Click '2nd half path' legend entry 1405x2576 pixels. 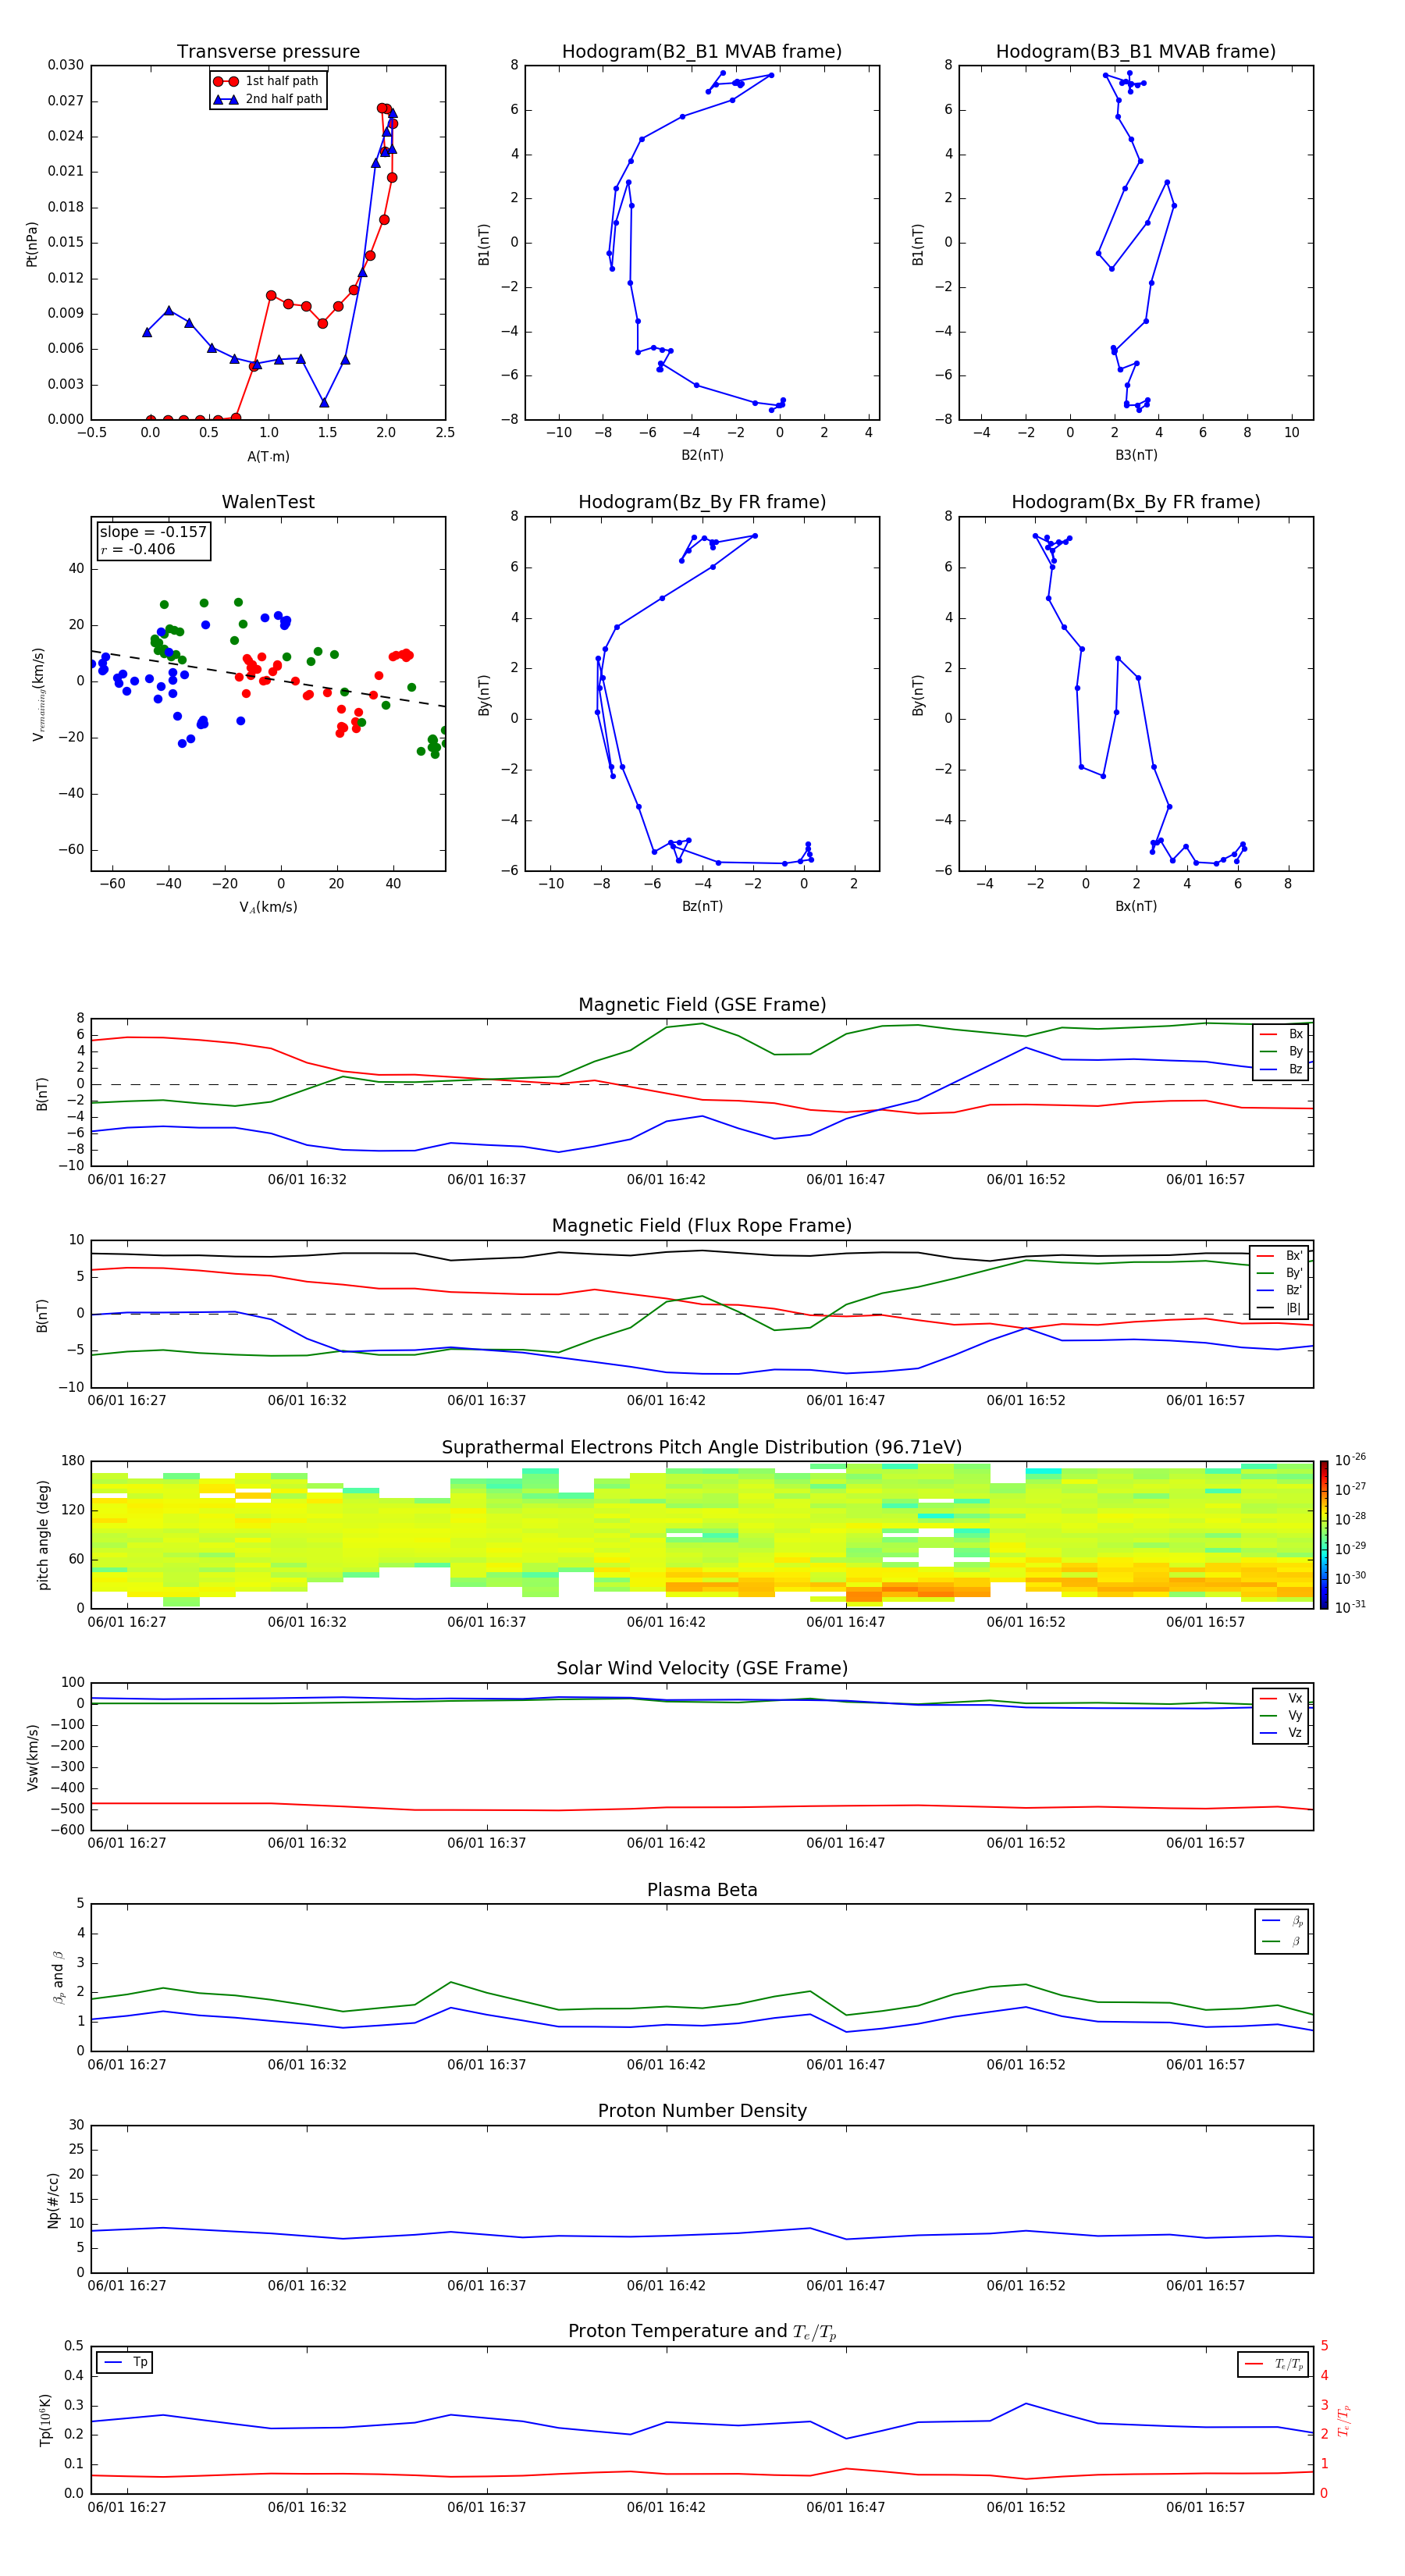[268, 99]
